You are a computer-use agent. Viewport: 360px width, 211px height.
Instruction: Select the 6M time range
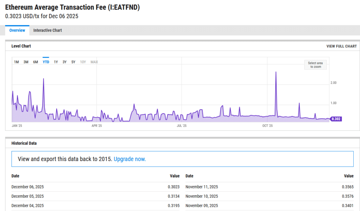[36, 62]
